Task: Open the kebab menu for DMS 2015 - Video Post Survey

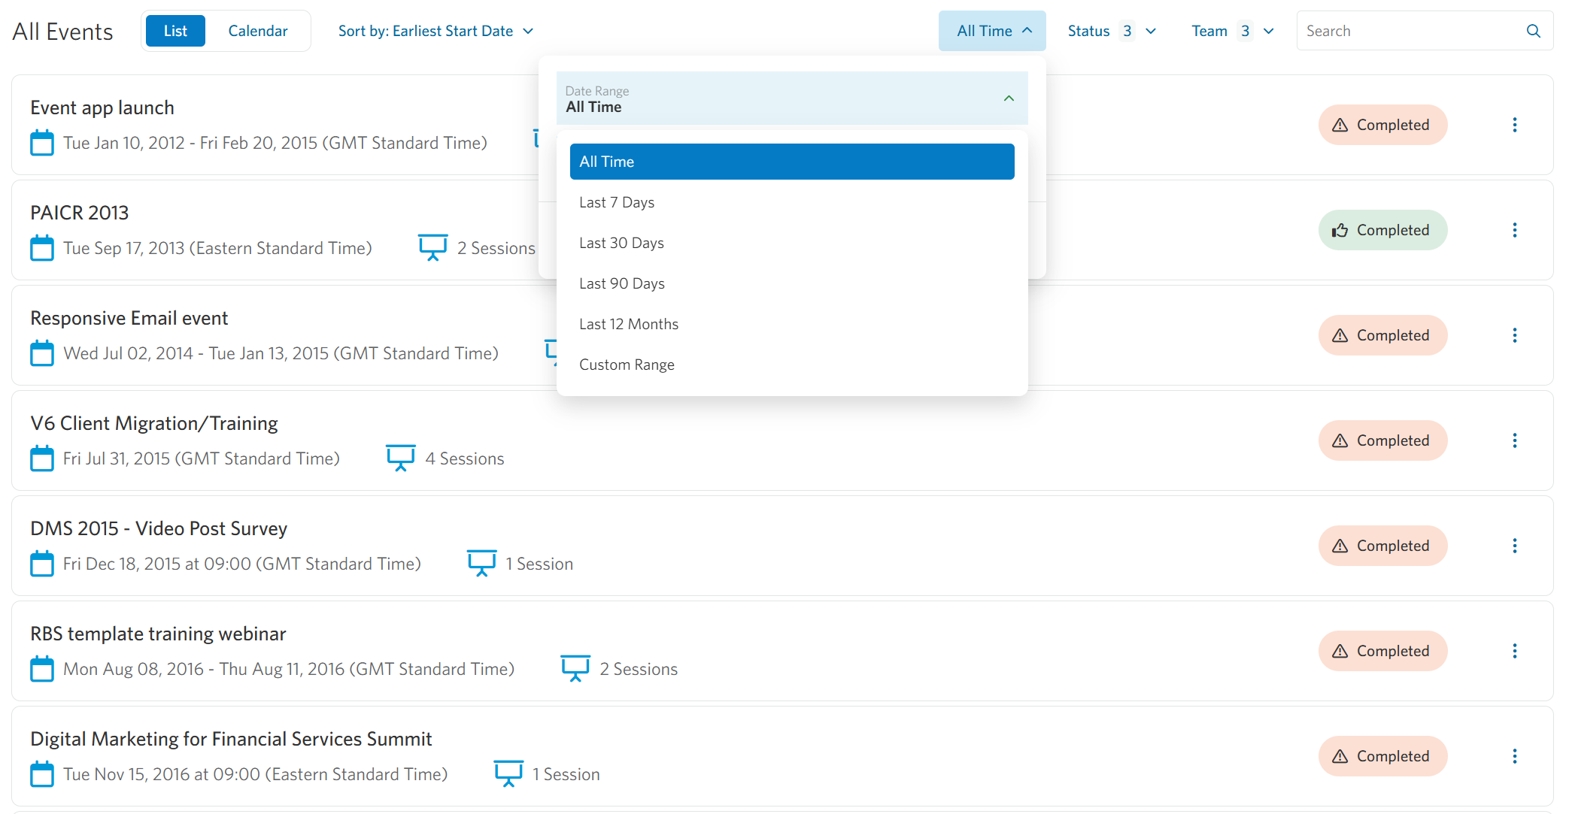Action: (1514, 546)
